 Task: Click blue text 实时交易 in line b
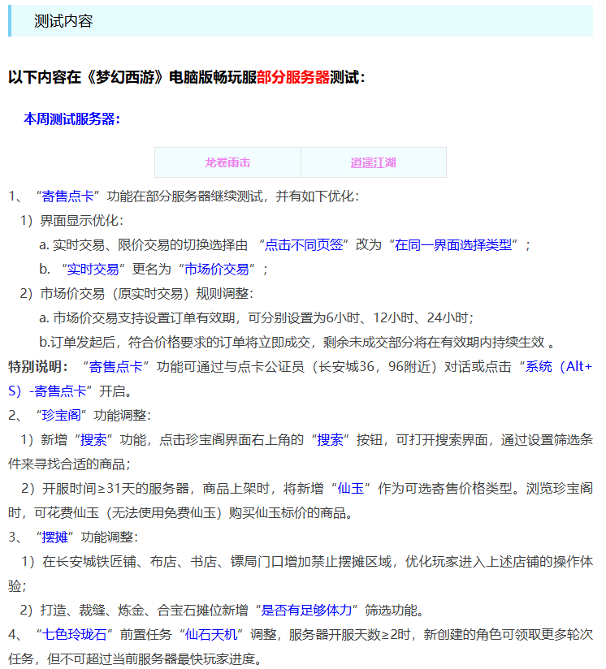(93, 270)
